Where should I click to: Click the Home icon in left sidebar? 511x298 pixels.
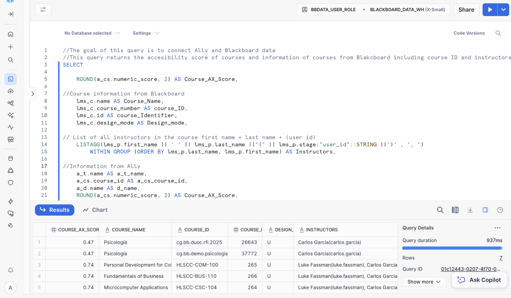coord(11,34)
